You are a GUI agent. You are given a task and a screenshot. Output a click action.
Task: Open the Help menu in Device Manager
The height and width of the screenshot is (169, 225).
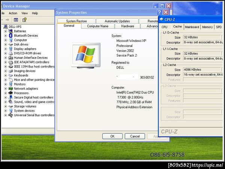point(35,13)
